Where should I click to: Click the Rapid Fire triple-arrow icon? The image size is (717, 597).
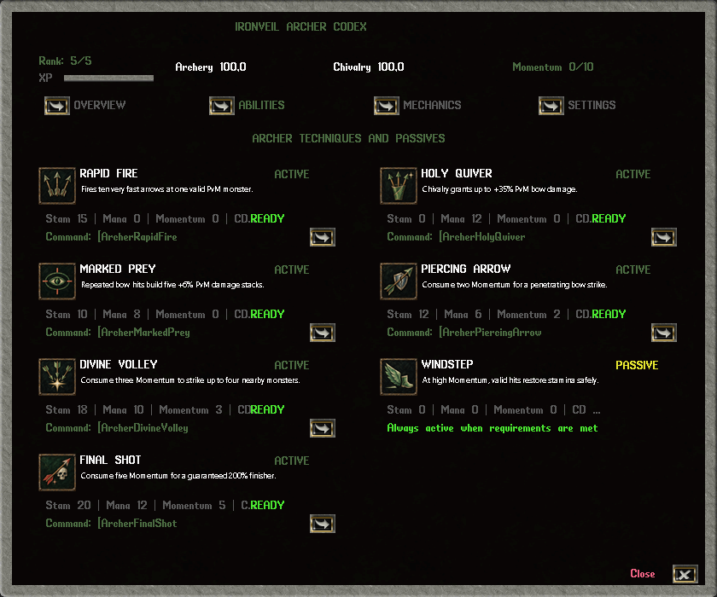tap(57, 185)
